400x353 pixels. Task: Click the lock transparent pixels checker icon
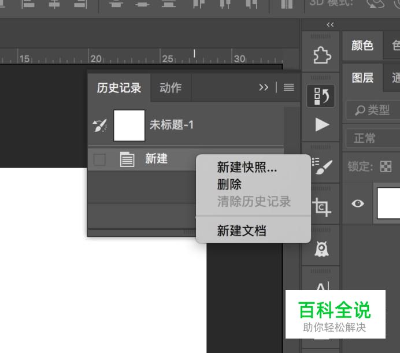(x=386, y=166)
